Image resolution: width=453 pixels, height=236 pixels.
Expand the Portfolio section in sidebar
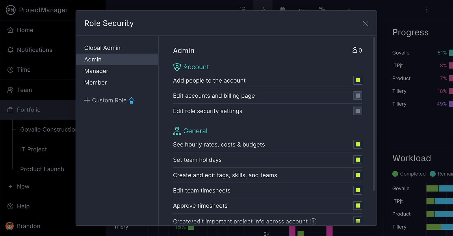(x=29, y=110)
